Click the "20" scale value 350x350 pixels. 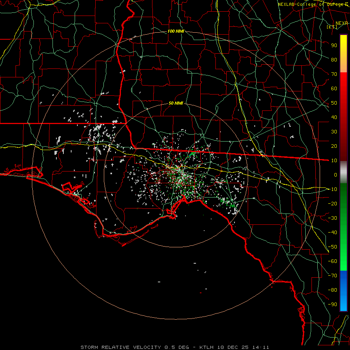(x=334, y=146)
